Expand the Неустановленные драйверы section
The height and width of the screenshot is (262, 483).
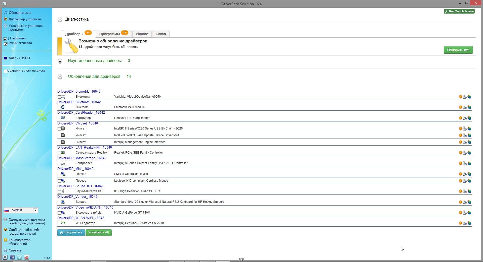click(60, 61)
